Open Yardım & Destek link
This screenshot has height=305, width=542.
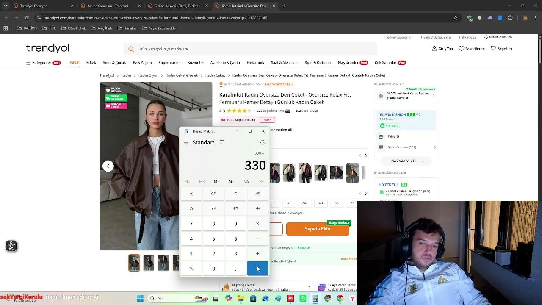(x=498, y=37)
